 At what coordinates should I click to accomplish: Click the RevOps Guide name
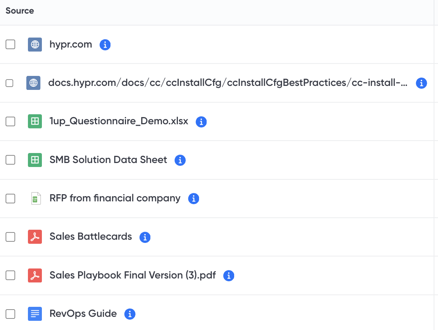[x=83, y=314]
